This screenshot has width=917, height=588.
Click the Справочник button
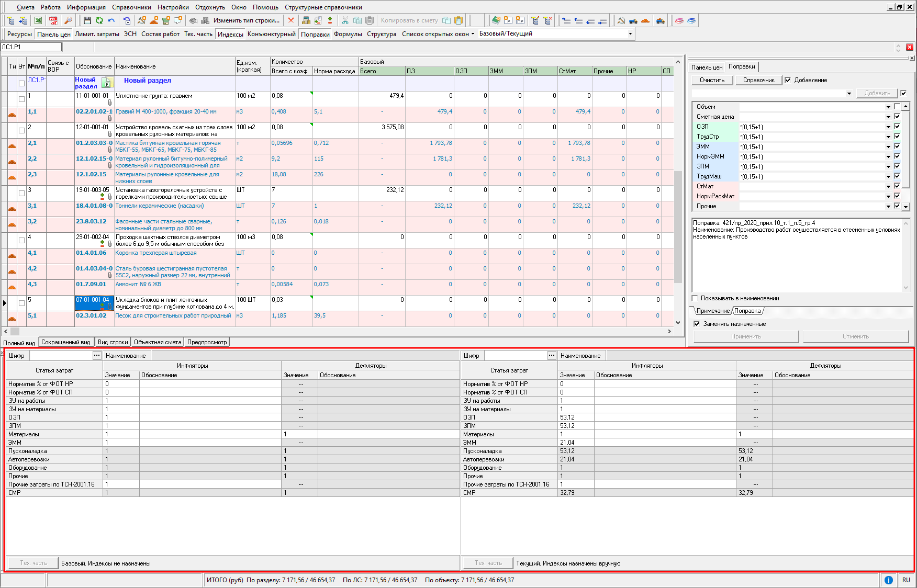(758, 80)
